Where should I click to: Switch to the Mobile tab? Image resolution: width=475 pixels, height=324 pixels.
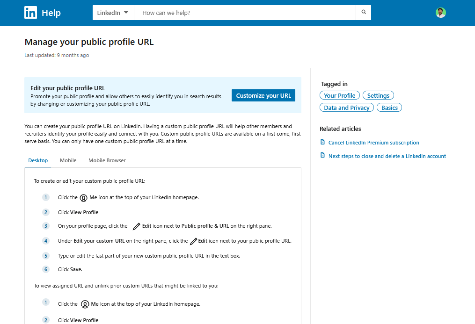pos(68,160)
